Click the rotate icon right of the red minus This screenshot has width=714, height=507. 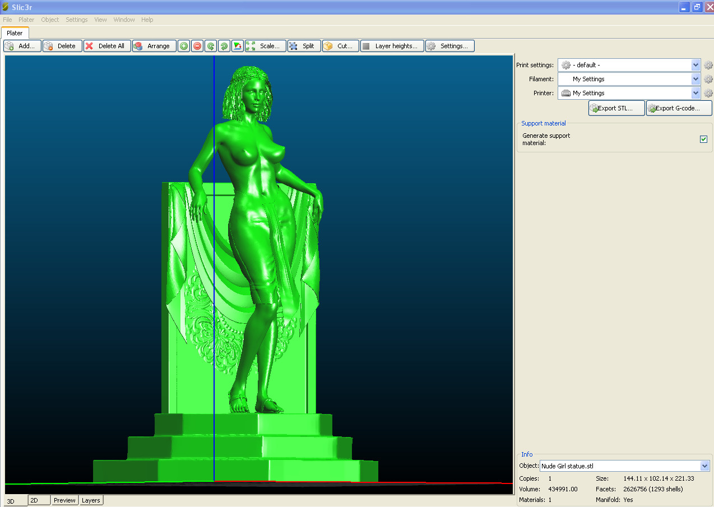[x=211, y=46]
